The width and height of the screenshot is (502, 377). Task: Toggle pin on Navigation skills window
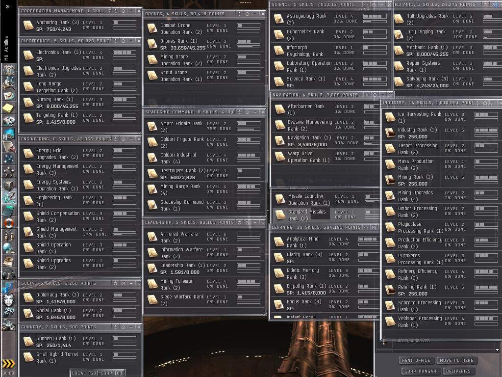point(367,95)
